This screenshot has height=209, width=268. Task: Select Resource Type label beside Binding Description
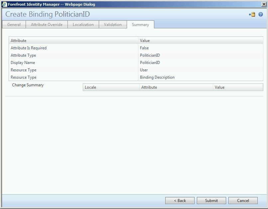point(23,77)
